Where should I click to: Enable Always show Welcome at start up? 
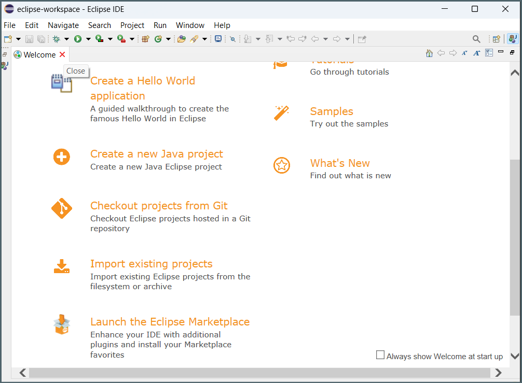pyautogui.click(x=380, y=355)
